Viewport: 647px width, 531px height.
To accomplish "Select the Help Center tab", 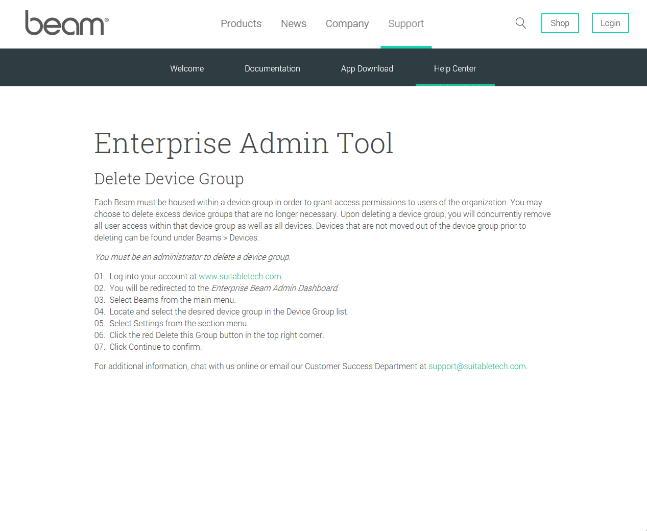I will (455, 68).
